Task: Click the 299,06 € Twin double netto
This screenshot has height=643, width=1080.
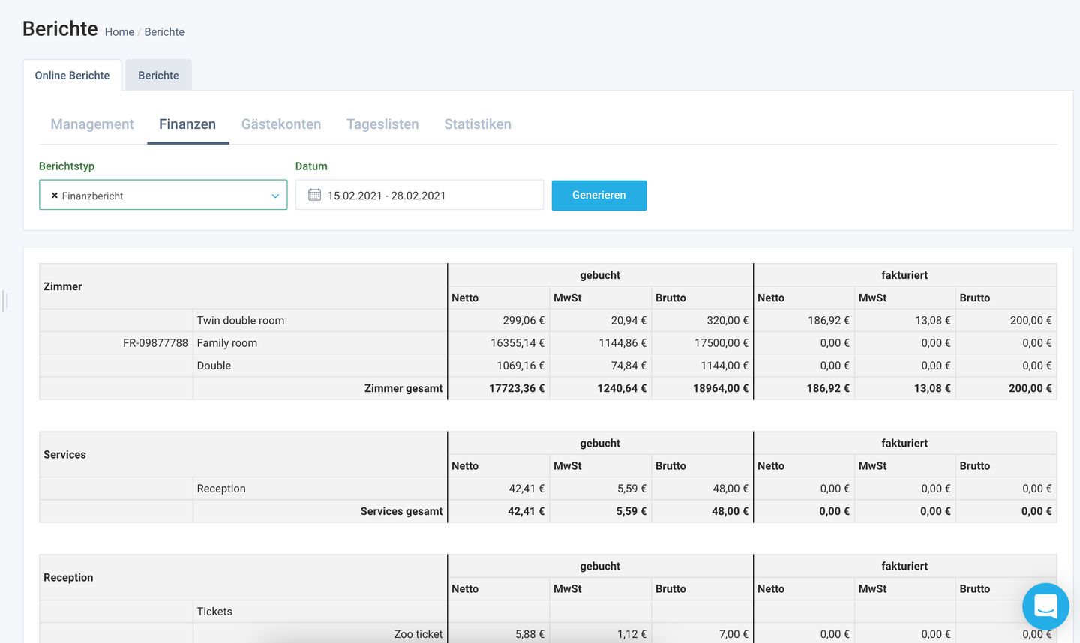Action: [x=523, y=320]
